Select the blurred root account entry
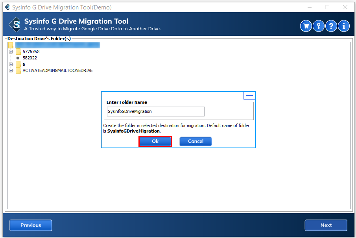The width and height of the screenshot is (356, 238). click(x=57, y=45)
